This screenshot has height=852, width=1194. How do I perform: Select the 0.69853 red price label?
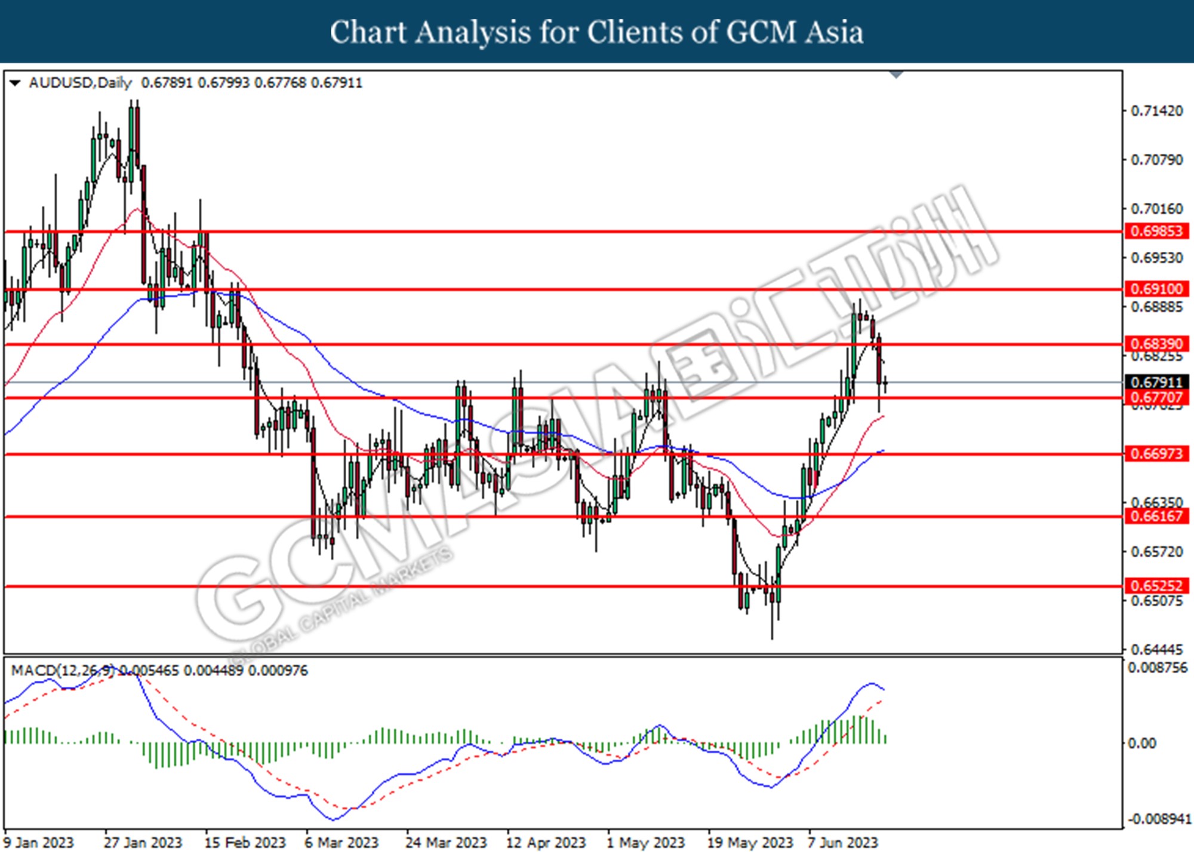(x=1156, y=231)
